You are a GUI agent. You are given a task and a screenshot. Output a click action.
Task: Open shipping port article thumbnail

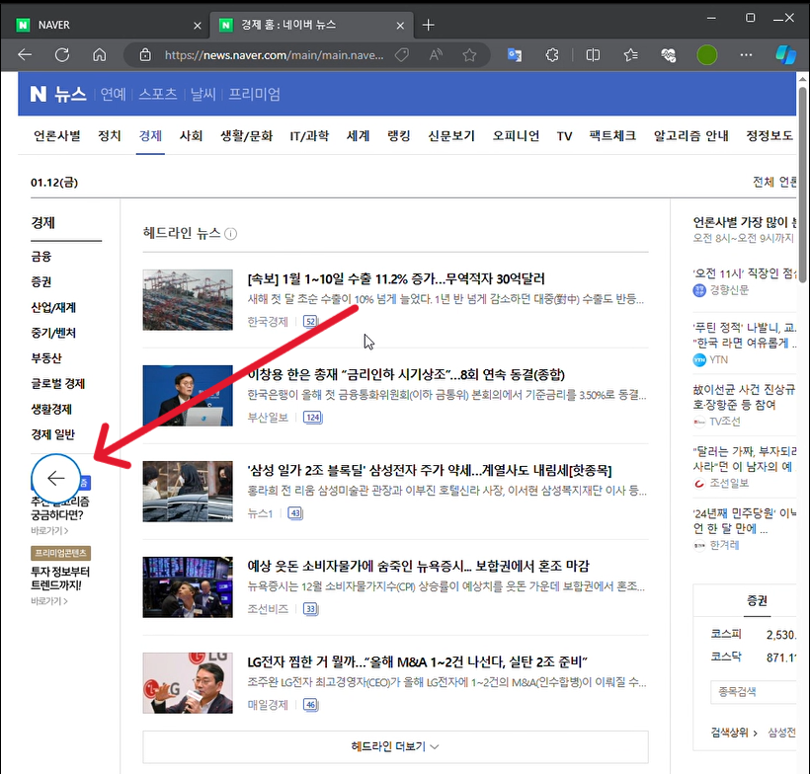[x=188, y=300]
